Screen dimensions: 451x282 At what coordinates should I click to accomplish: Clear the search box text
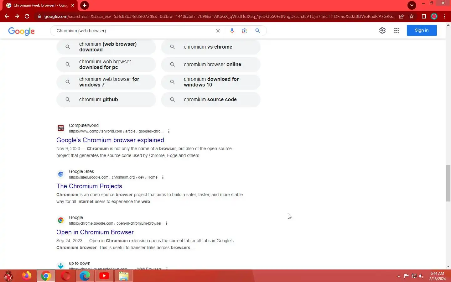coord(218,31)
